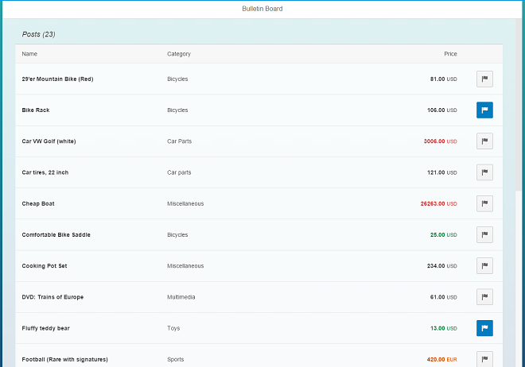Click the Bulletin Board page title
Screen dimensions: 525x367
click(x=262, y=9)
